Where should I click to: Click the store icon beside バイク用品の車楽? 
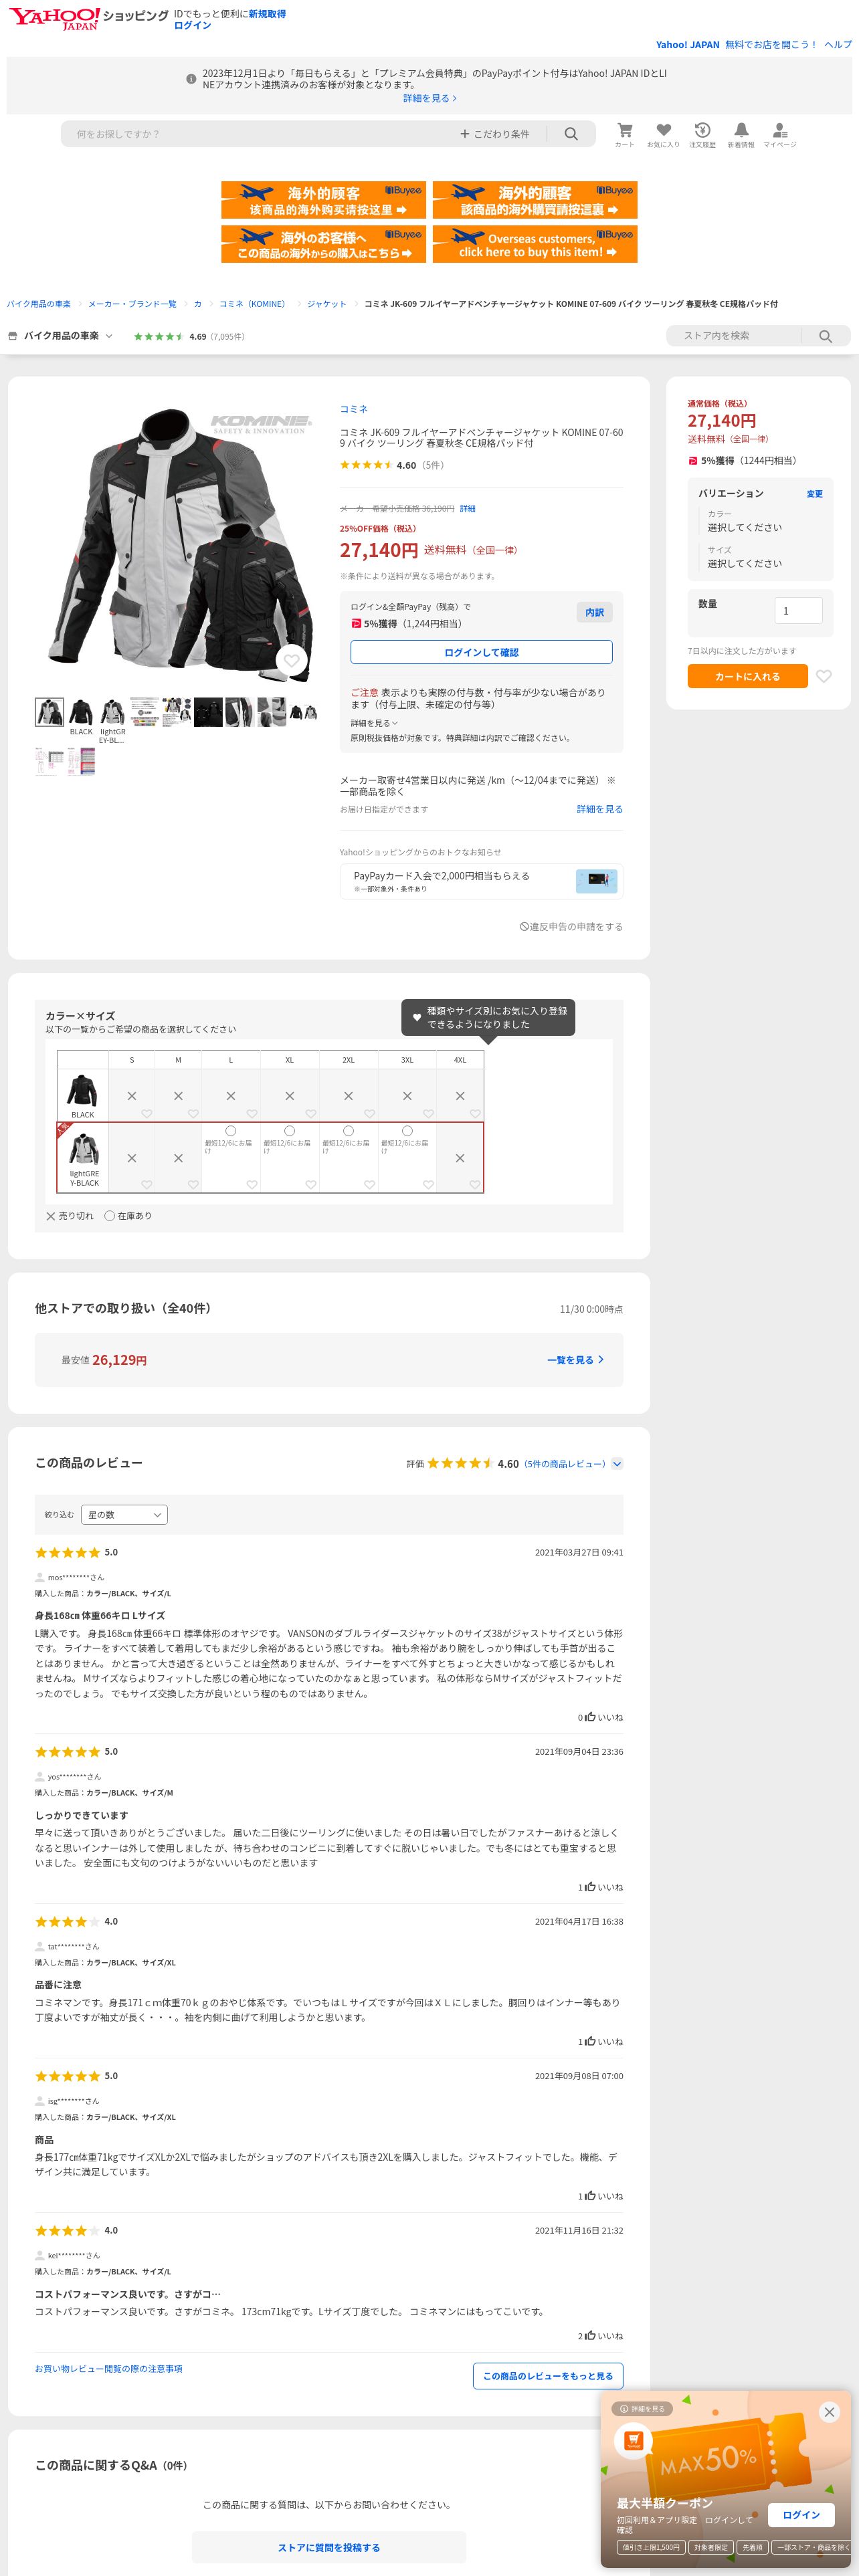(12, 336)
